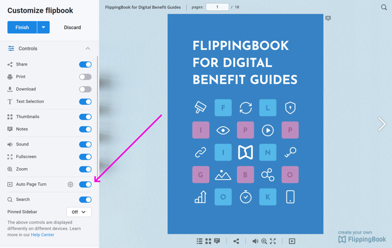Start auto page turn in bottom toolbar

tap(292, 241)
